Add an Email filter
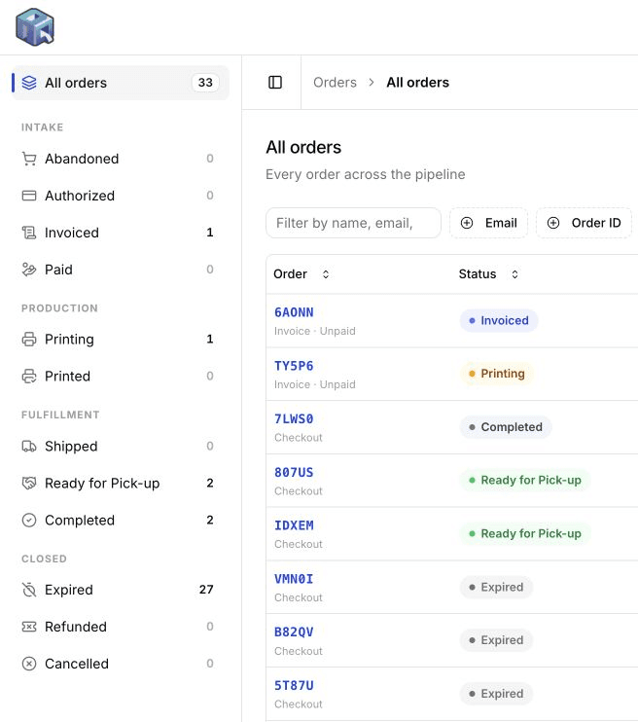Screen dimensions: 638x722 (x=489, y=223)
